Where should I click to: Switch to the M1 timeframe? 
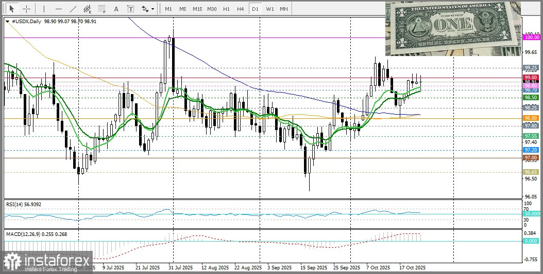point(168,9)
